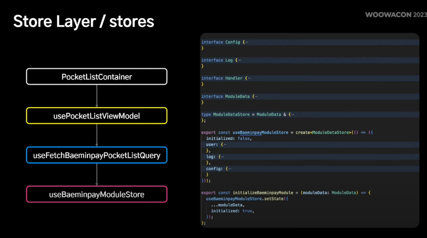Select the pink useBaeminpayModuleStore diagram box

pyautogui.click(x=96, y=194)
